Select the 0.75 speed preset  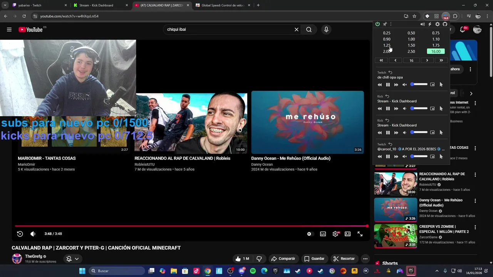coord(436,33)
